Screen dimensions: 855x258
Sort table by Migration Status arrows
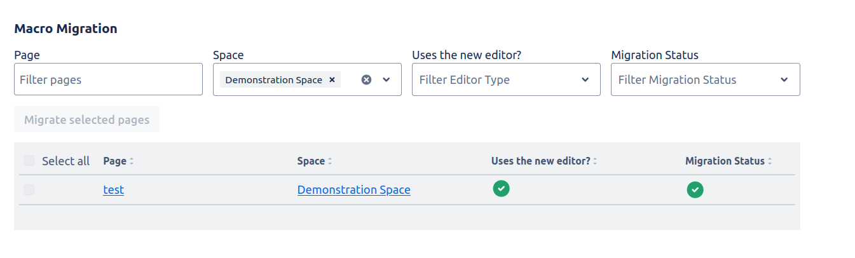770,161
